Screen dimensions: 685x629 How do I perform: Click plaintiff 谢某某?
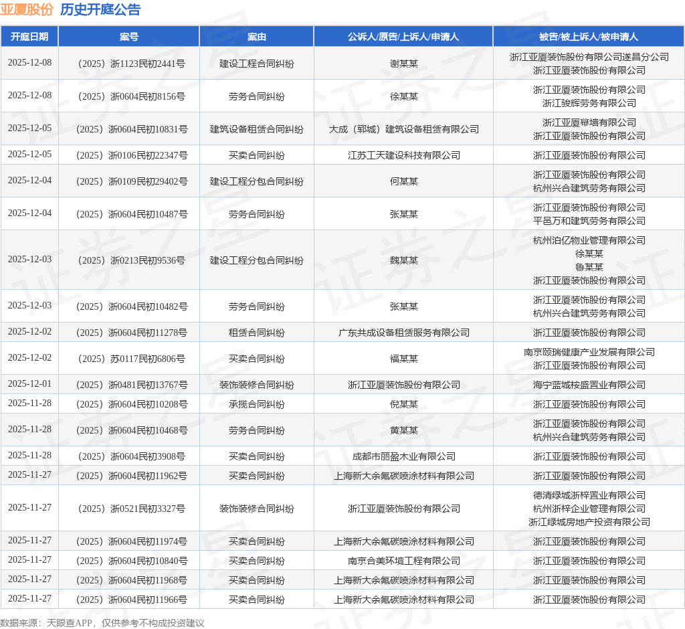pos(403,64)
